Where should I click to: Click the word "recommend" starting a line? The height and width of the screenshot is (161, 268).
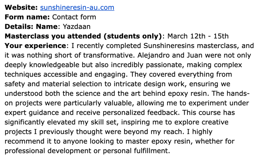point(24,142)
